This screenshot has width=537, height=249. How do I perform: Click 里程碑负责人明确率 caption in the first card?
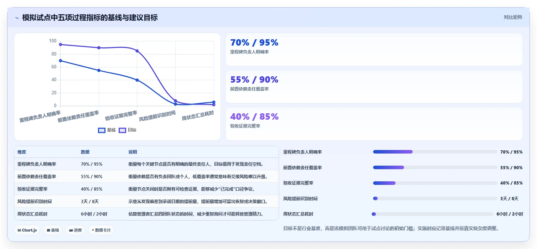(x=249, y=52)
